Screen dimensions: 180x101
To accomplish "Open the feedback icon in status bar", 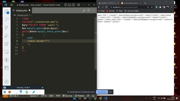I will click(88, 96).
